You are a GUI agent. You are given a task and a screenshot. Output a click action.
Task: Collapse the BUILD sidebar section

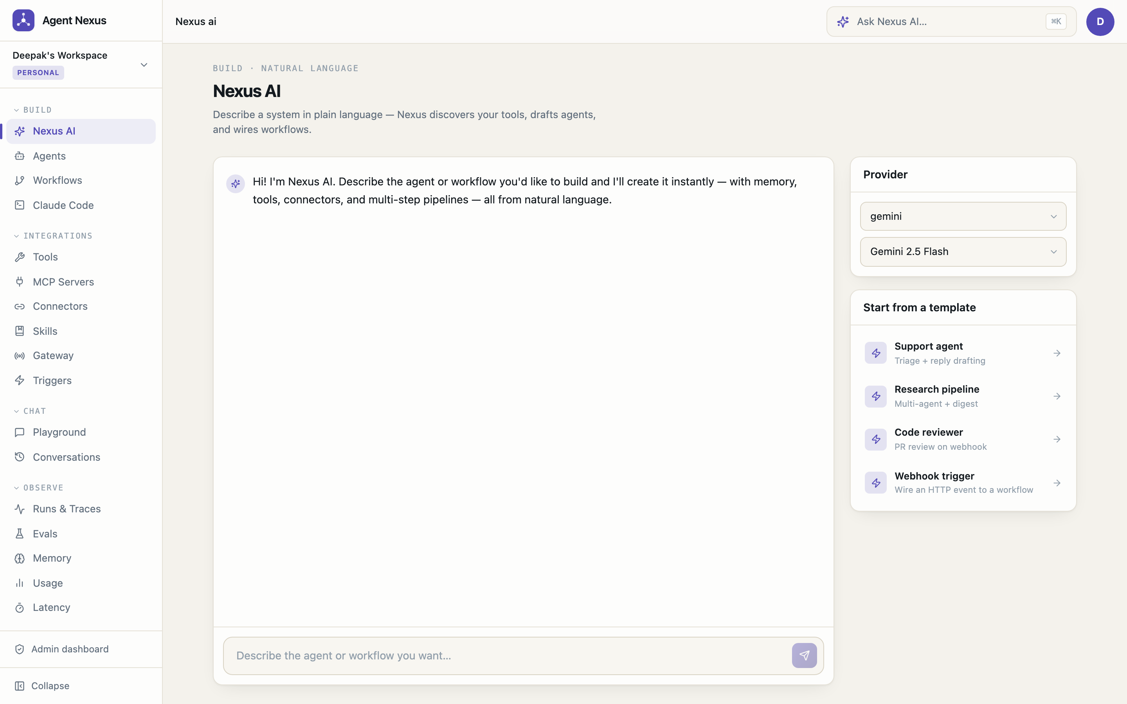(32, 110)
